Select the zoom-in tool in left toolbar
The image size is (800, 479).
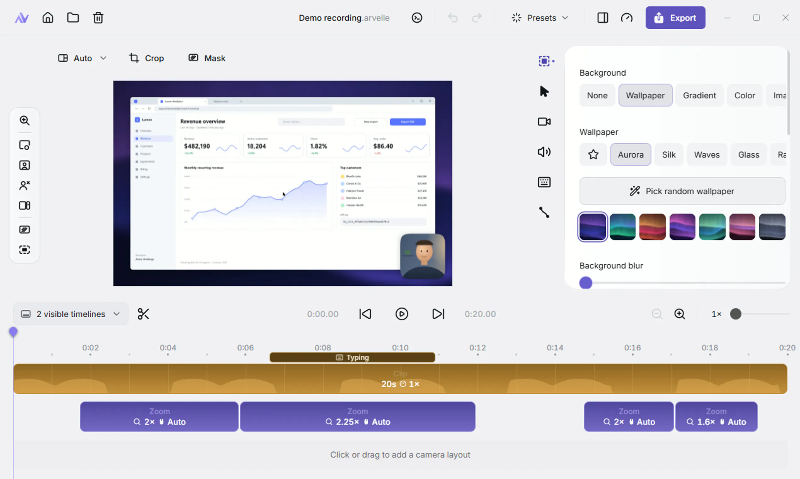(x=25, y=120)
